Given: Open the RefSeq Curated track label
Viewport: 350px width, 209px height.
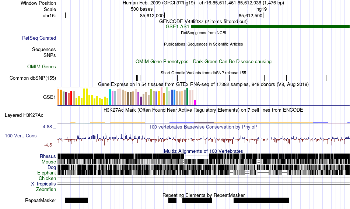Looking at the screenshot, I should coord(39,38).
